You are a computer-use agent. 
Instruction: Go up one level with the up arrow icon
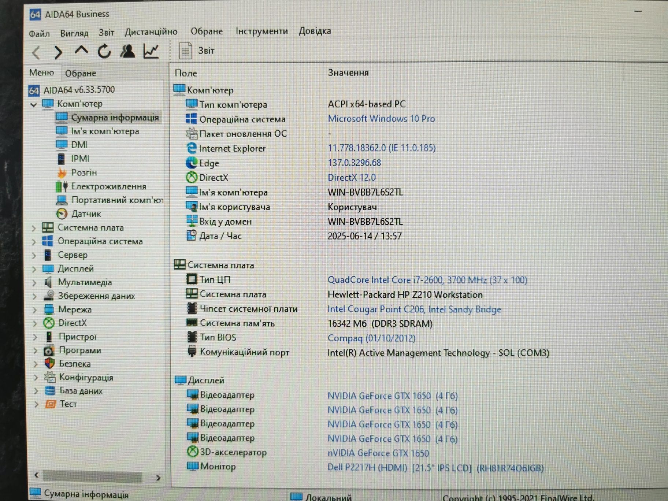[x=81, y=51]
